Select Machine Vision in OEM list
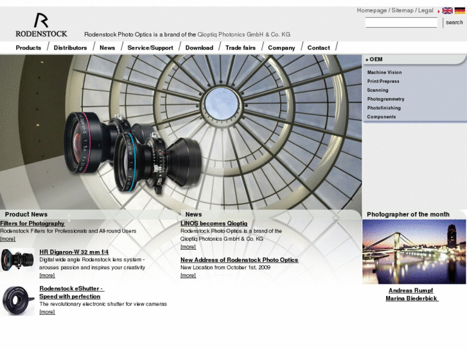The width and height of the screenshot is (467, 350). tap(384, 73)
